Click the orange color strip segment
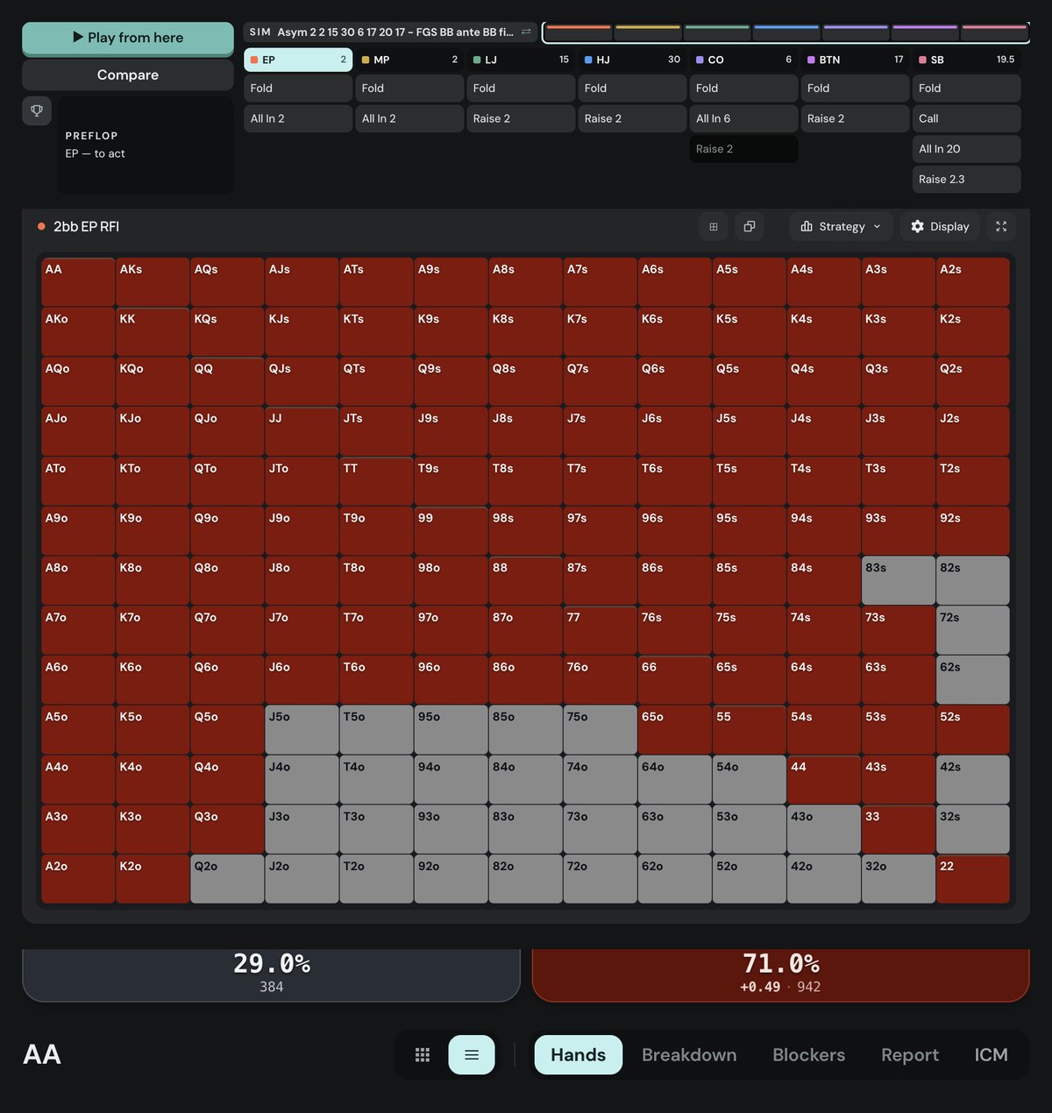 [x=579, y=28]
